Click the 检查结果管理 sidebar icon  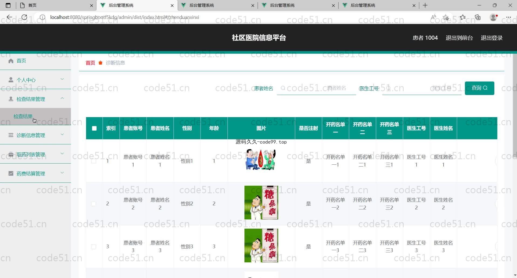tap(11, 99)
